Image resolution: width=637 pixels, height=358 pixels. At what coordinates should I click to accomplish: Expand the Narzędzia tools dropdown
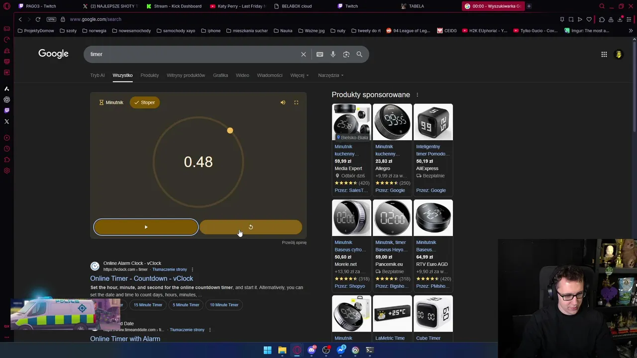(x=331, y=75)
